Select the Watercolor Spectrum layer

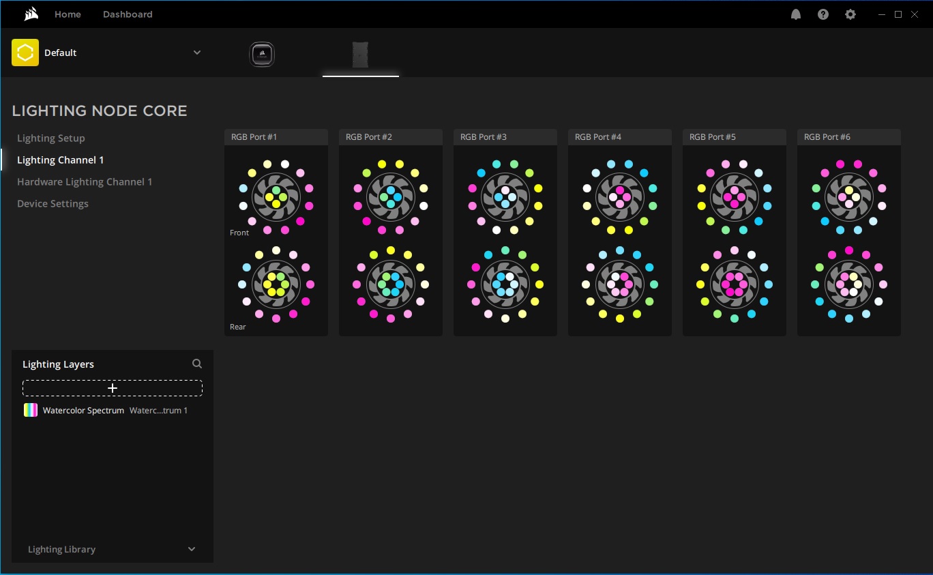tap(83, 411)
